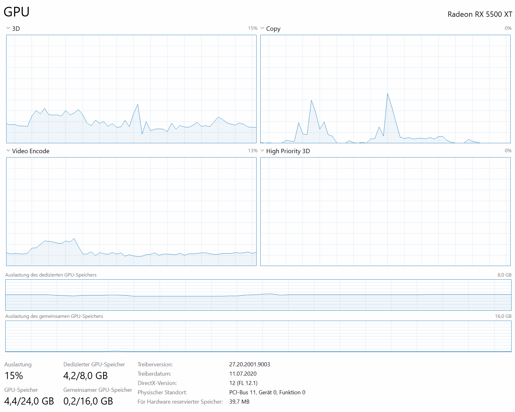Click the Treiberversion label

click(x=155, y=364)
